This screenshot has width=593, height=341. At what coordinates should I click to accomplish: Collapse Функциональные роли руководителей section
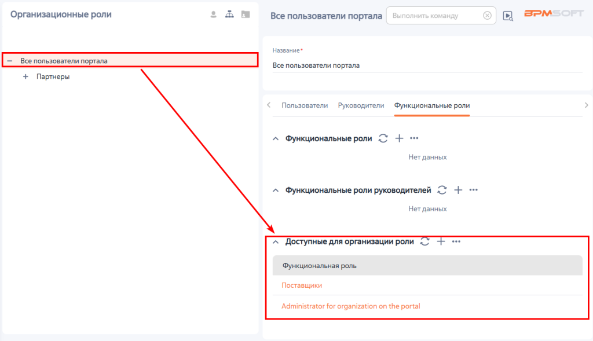point(275,190)
